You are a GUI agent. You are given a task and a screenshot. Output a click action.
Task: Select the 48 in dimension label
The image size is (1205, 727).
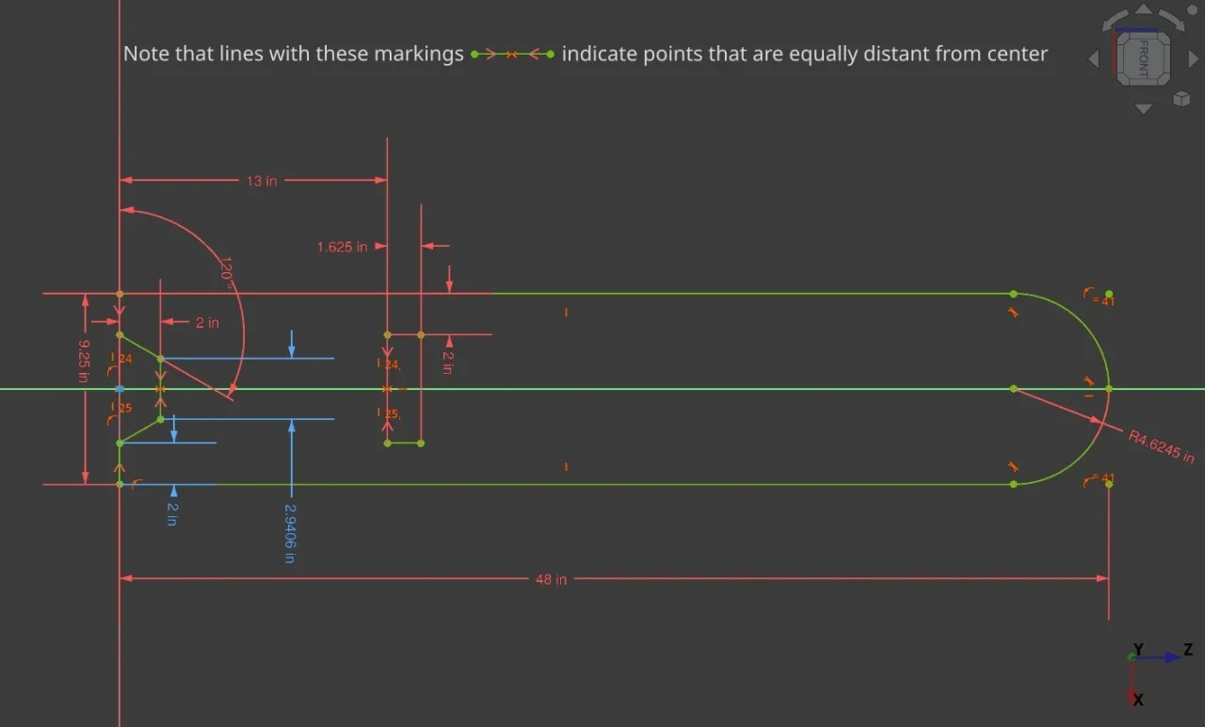551,579
